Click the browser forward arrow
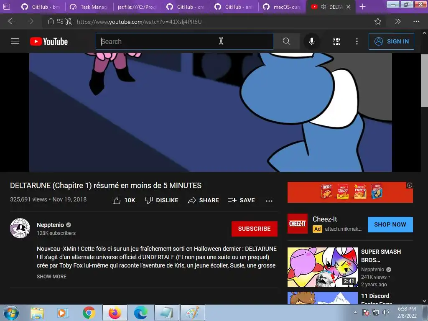Viewport: 428px width, 321px height. point(30,21)
